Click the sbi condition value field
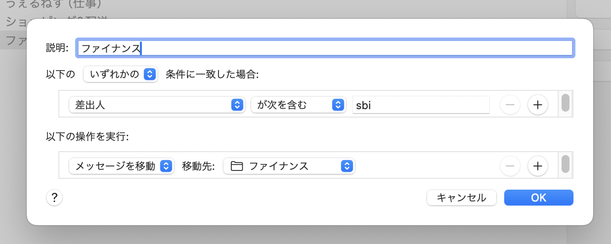 [x=421, y=105]
